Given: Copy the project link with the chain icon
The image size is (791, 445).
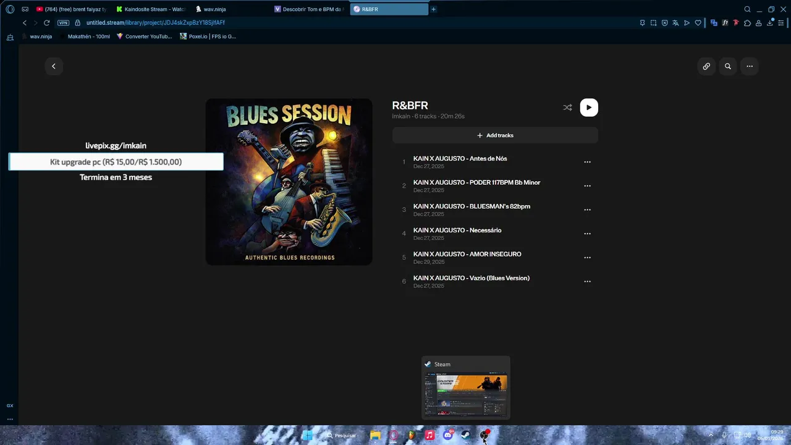Looking at the screenshot, I should tap(706, 66).
